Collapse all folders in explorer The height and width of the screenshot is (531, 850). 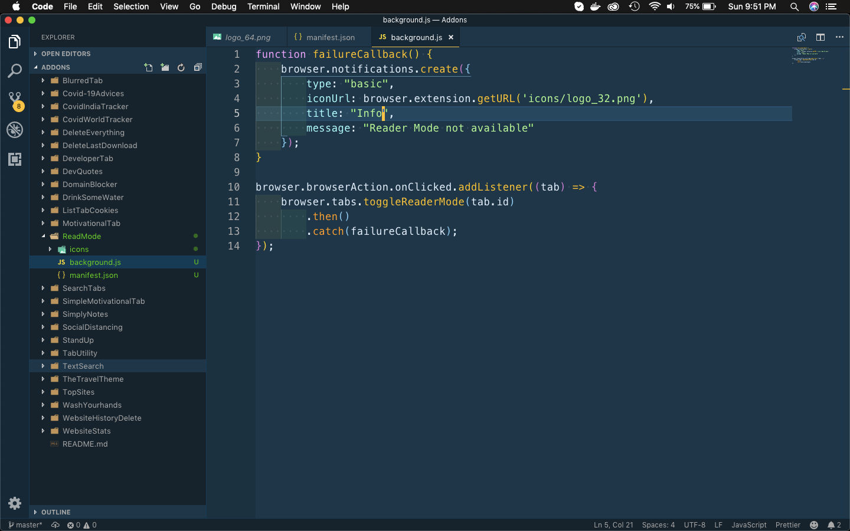198,67
